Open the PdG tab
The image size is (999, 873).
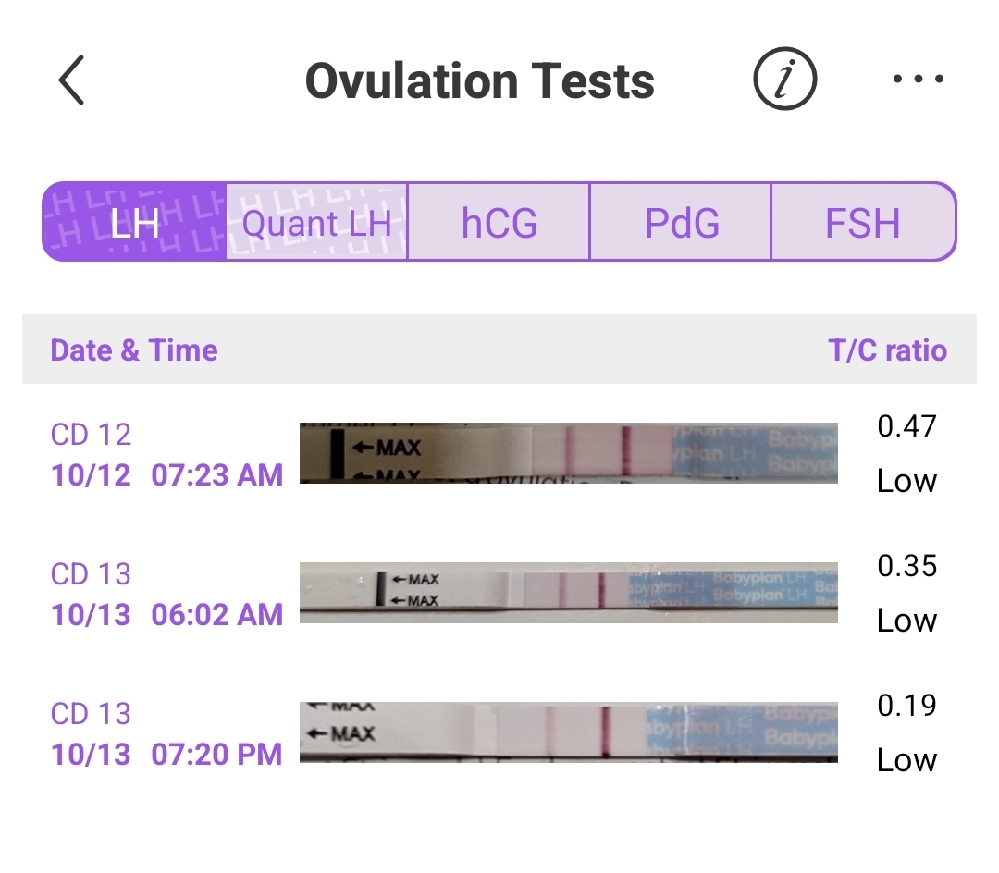tap(681, 223)
